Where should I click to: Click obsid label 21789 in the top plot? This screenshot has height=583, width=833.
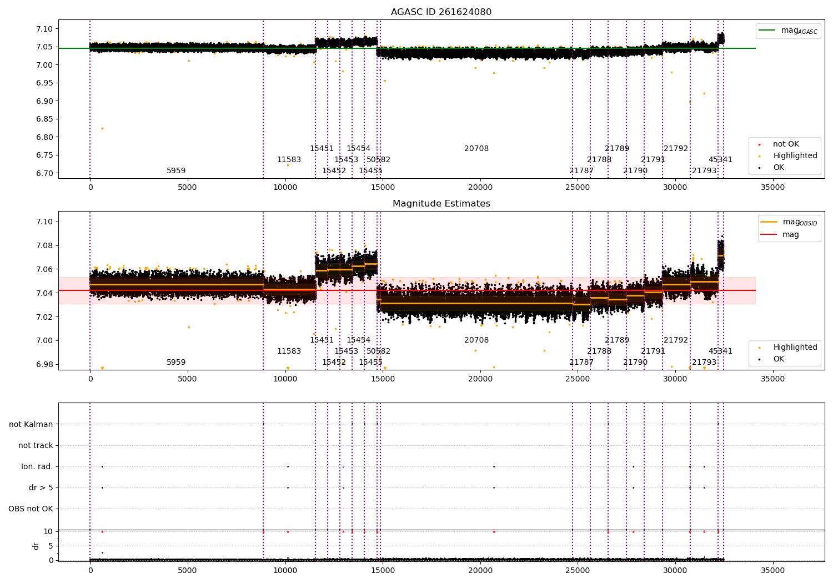[617, 149]
